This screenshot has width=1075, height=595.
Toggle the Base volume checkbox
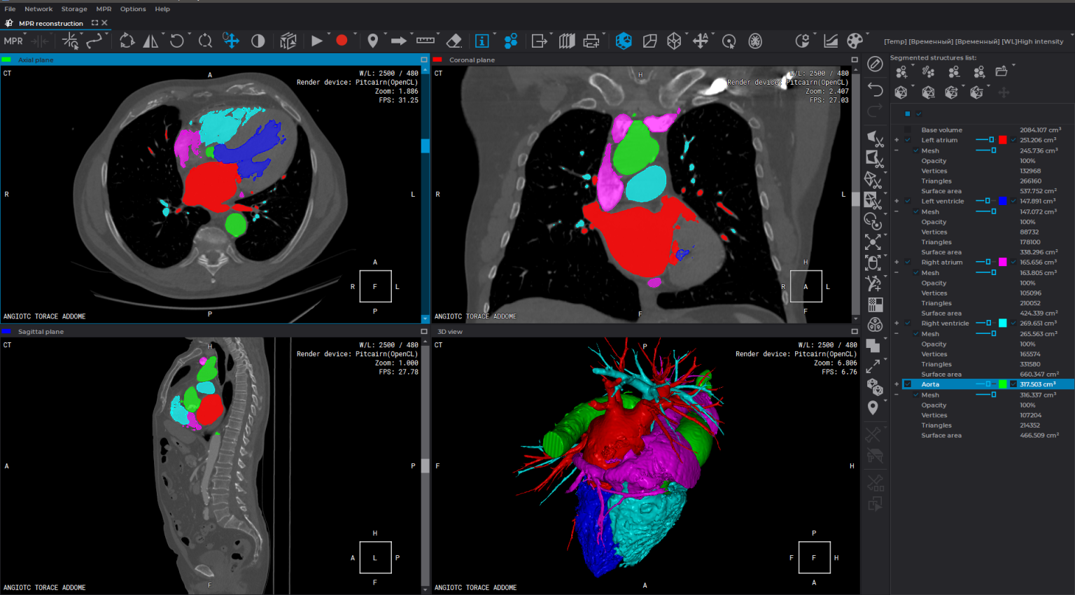click(908, 130)
